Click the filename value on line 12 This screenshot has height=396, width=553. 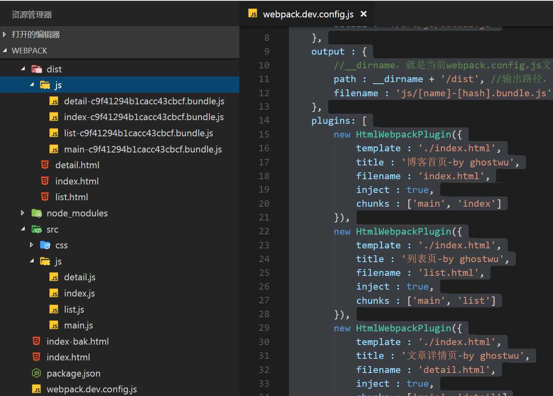(x=473, y=93)
